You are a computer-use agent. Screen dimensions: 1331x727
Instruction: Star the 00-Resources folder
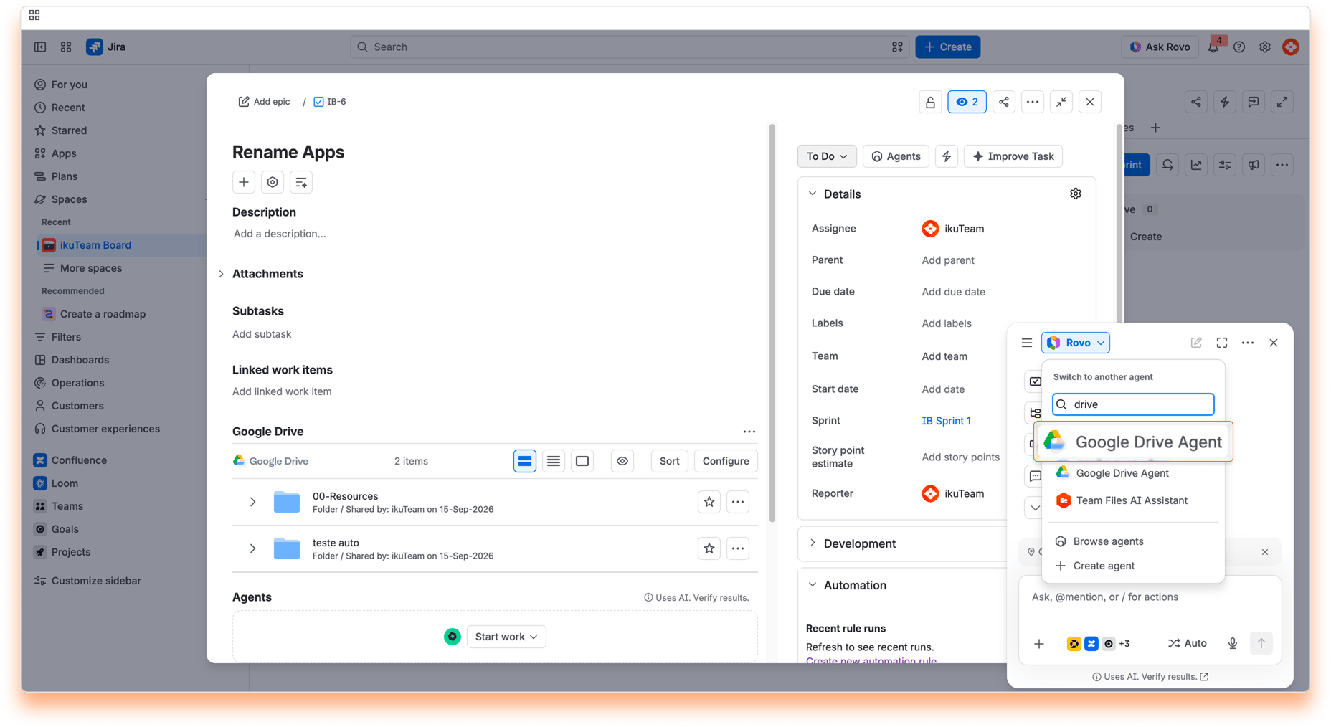709,502
